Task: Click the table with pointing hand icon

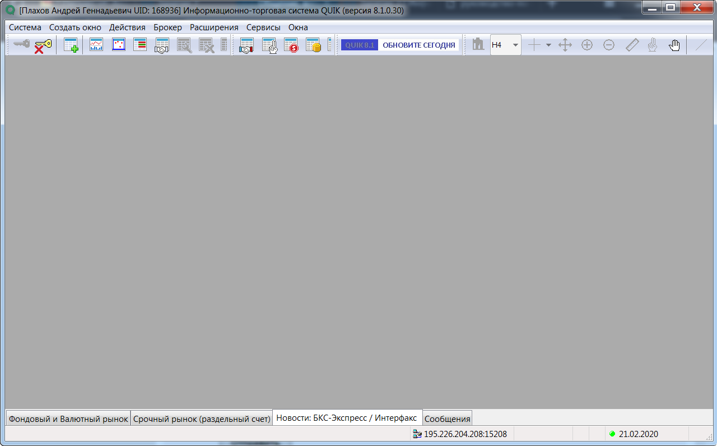Action: click(x=269, y=45)
